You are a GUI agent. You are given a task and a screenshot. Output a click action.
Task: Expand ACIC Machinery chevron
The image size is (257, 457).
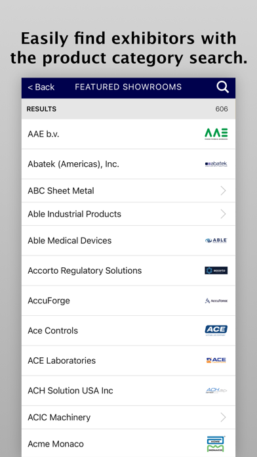coord(224,418)
